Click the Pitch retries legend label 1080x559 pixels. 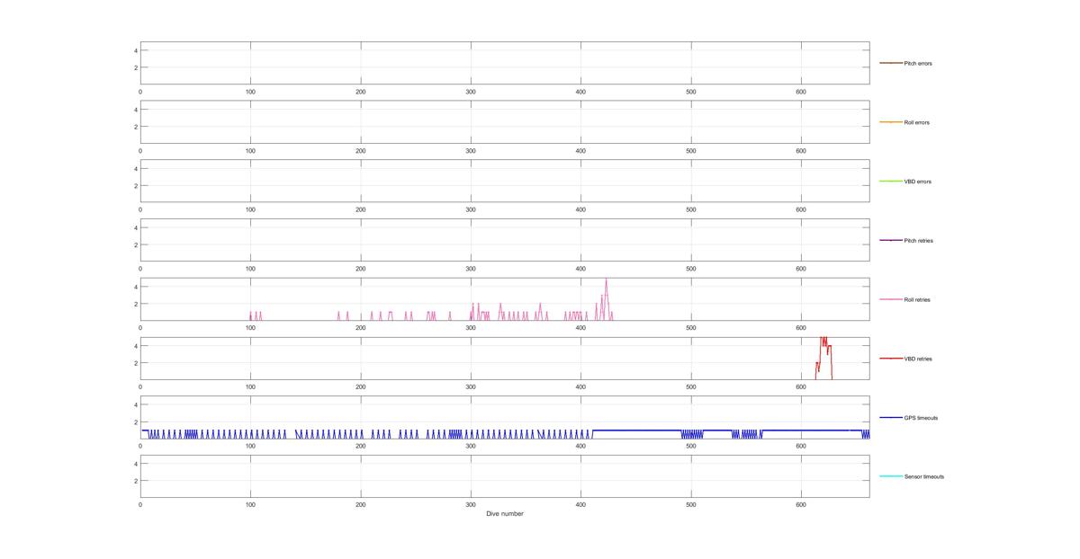coord(918,241)
